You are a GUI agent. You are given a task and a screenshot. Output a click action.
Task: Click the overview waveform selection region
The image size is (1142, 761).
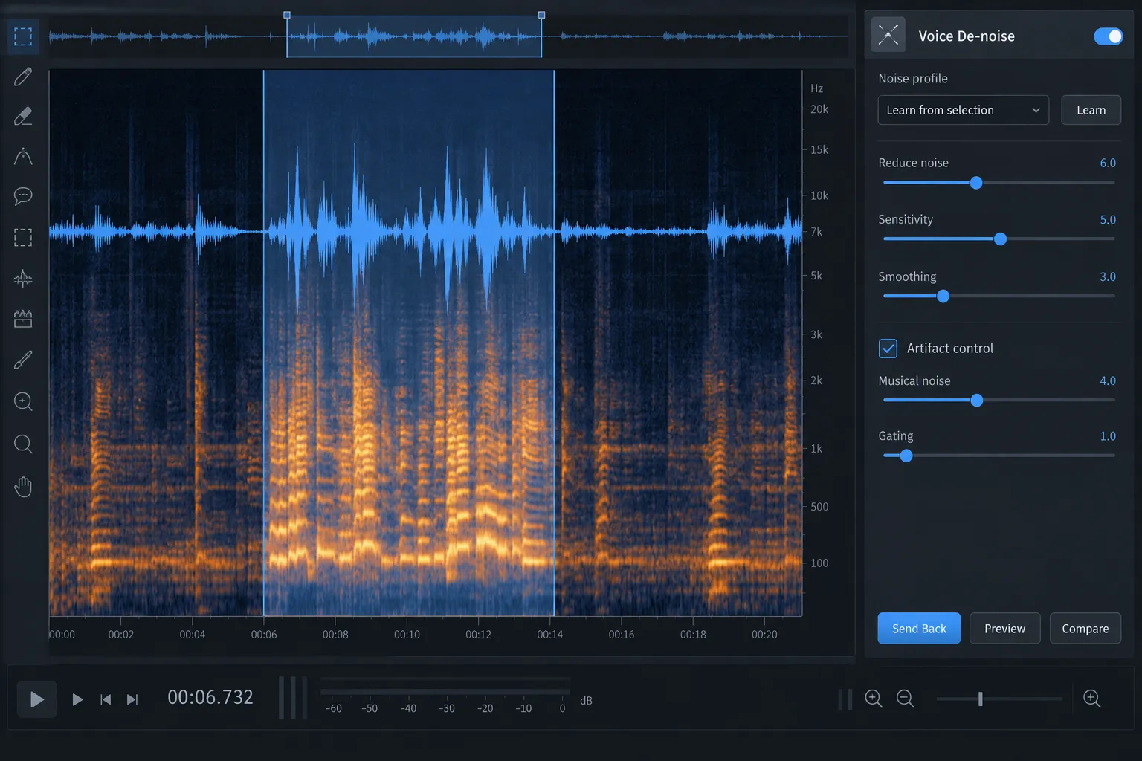tap(414, 36)
